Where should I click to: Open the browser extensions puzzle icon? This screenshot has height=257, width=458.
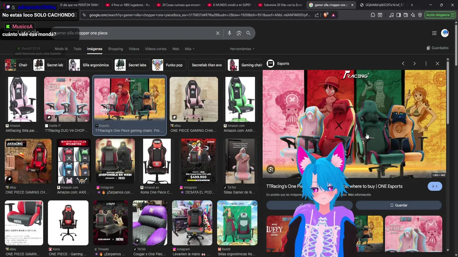(373, 15)
